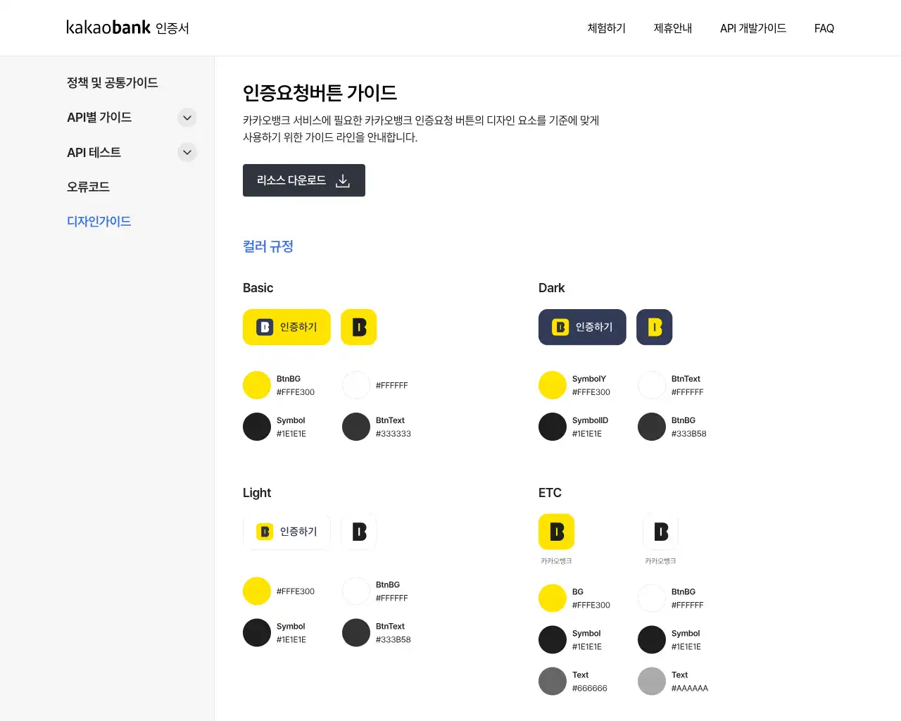Click the Basic yellow B symbol icon
Viewport: 901px width, 721px height.
pyautogui.click(x=359, y=327)
